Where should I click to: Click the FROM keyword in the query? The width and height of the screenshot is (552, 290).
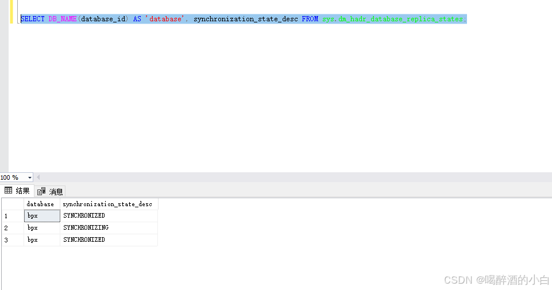pyautogui.click(x=310, y=19)
